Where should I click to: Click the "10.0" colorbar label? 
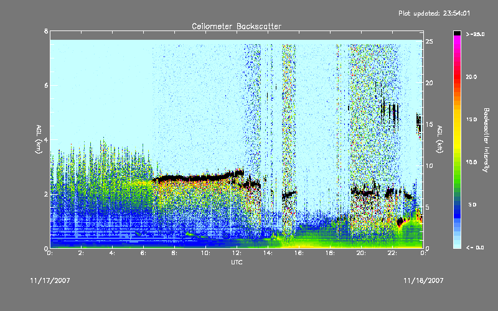click(471, 162)
